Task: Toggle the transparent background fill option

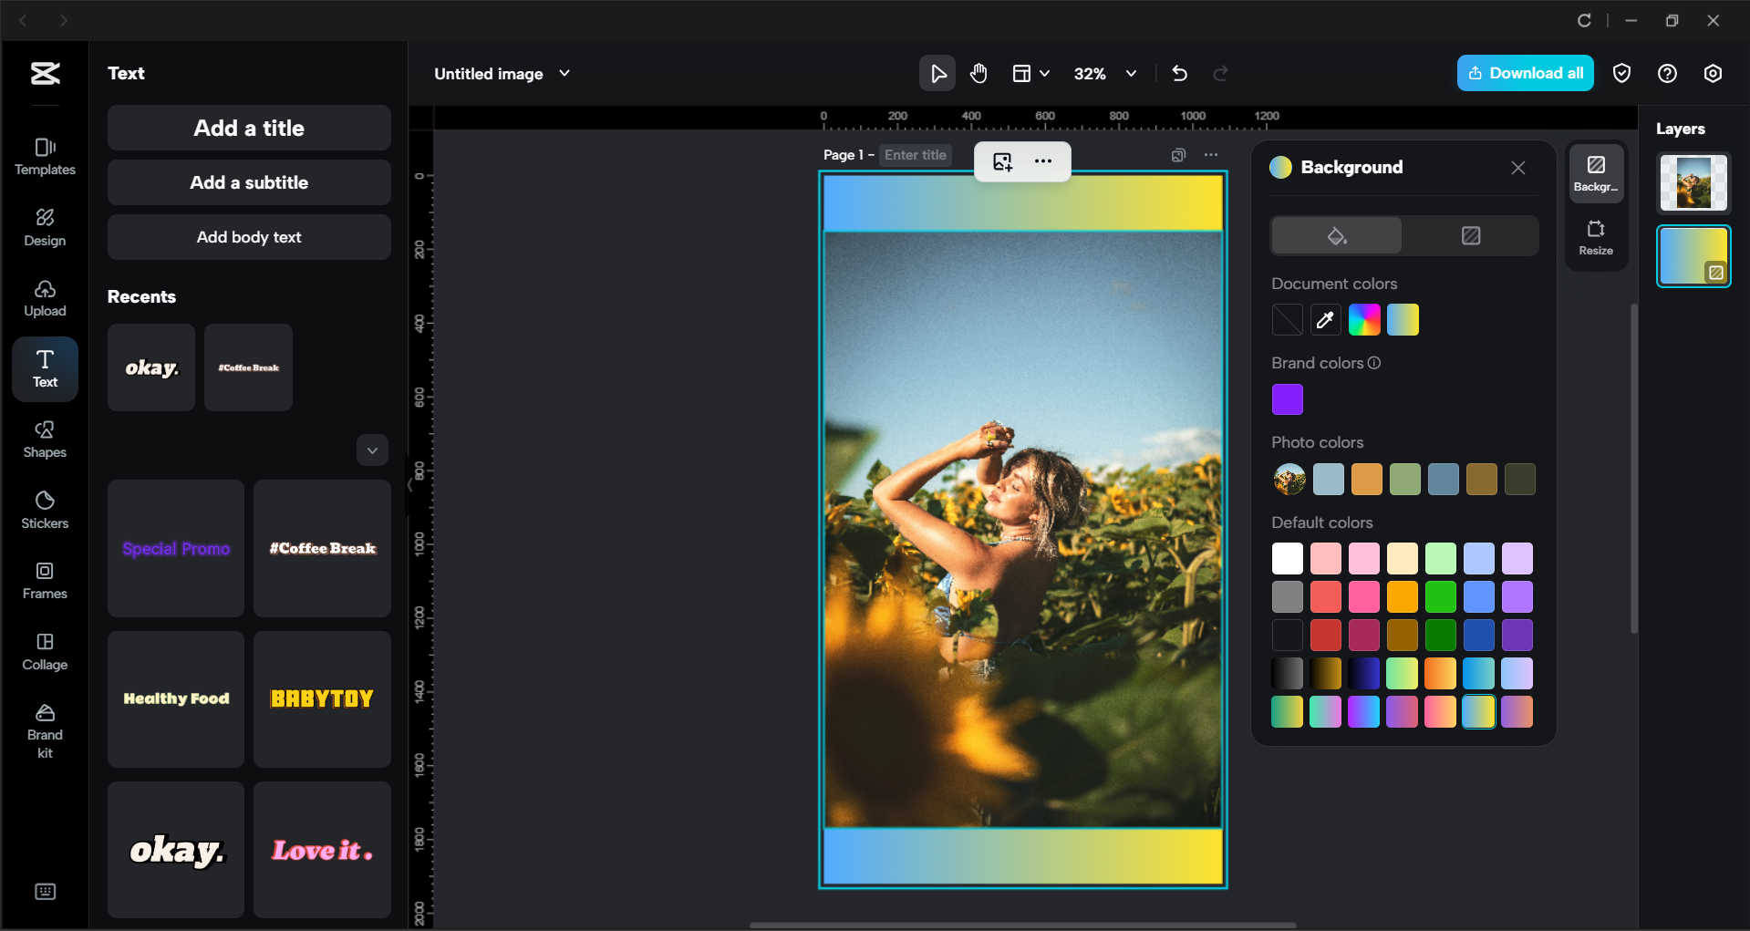Action: tap(1470, 235)
